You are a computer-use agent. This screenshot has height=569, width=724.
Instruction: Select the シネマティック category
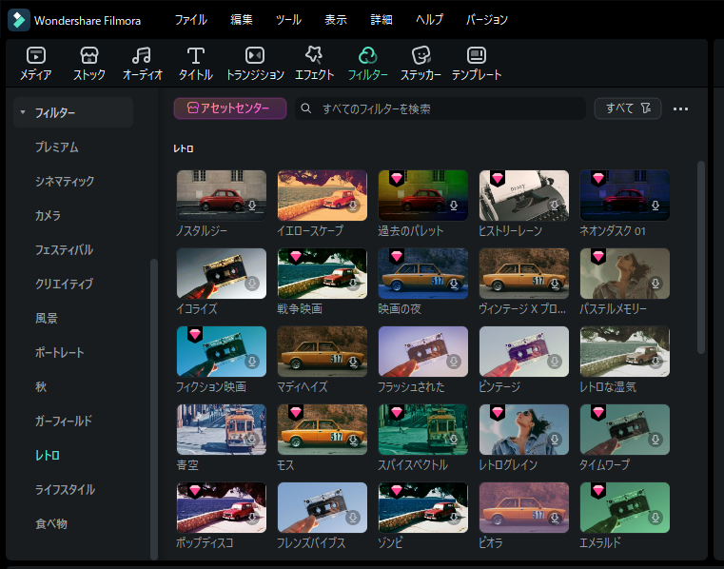65,182
